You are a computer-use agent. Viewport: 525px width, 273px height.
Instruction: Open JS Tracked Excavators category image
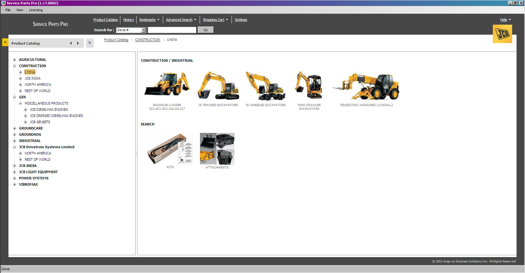coord(218,86)
